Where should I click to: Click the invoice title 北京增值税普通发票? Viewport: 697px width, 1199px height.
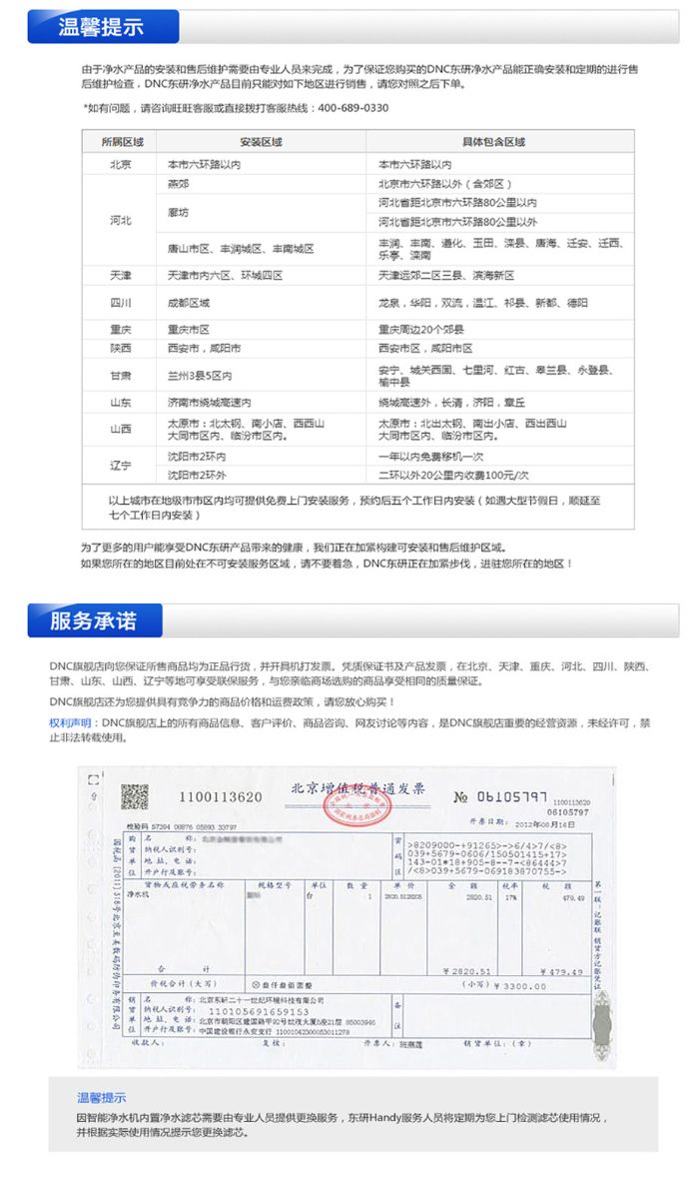coord(357,788)
